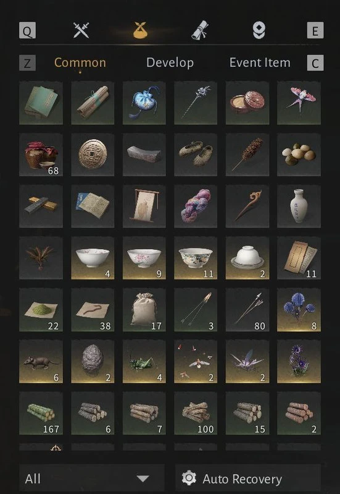Screen dimensions: 340x494
Task: Click the Q previous category key button
Action: [27, 30]
